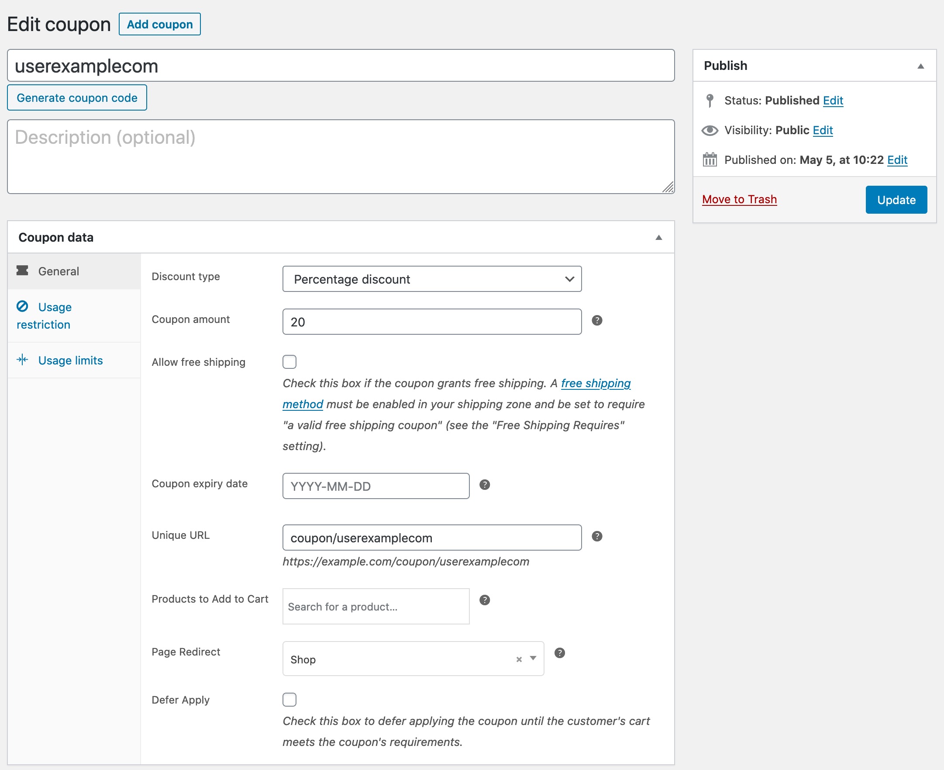Click the Coupon expiry date field

pyautogui.click(x=376, y=486)
